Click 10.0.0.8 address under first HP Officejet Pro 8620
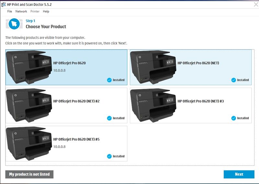Screen dimensions: 259x184 point(59,70)
